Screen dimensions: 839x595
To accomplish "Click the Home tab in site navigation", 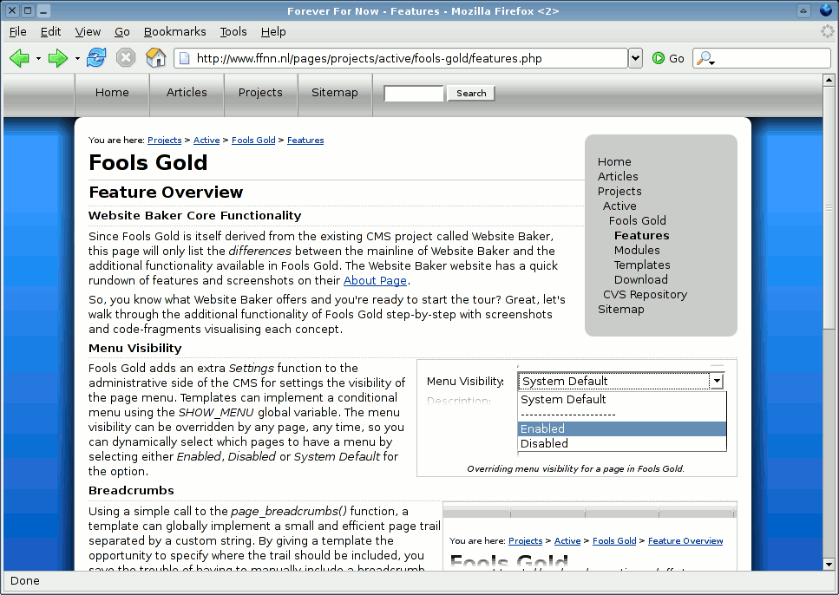I will point(113,93).
